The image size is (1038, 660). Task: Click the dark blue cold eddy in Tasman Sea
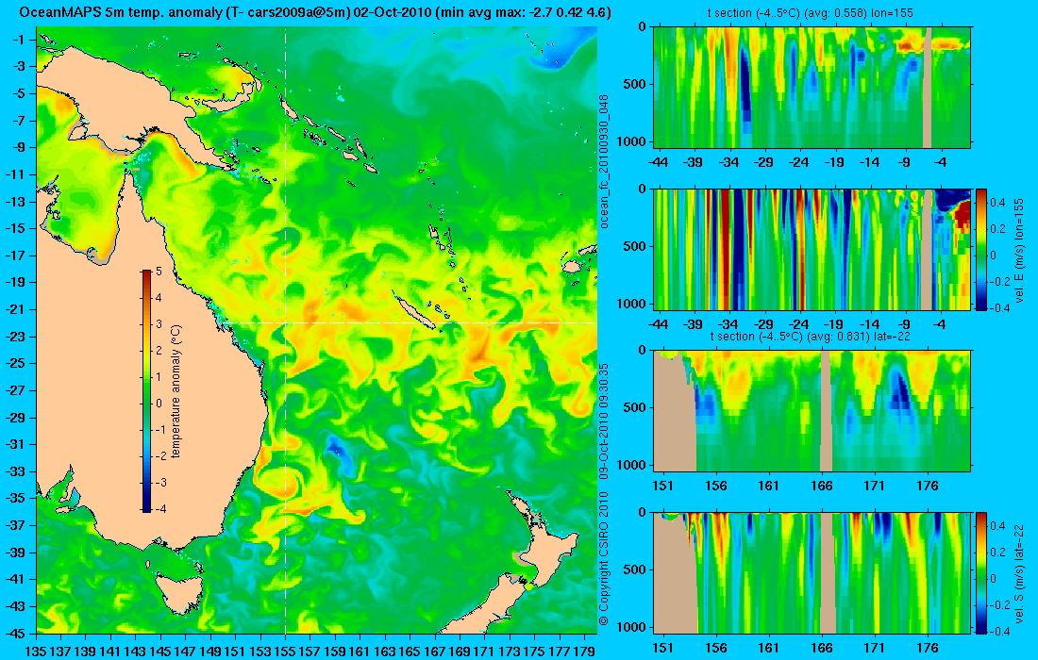coord(336,450)
